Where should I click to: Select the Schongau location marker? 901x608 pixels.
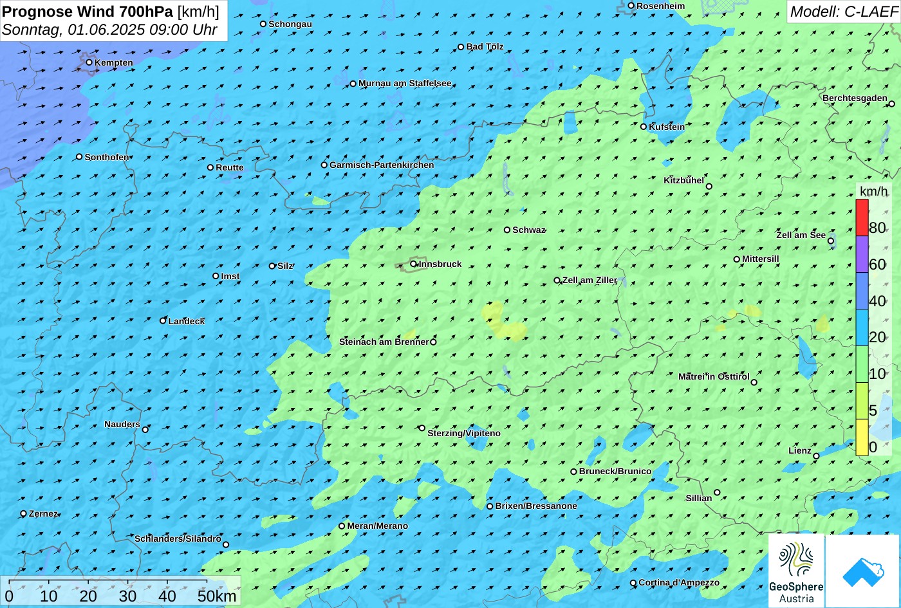click(263, 24)
